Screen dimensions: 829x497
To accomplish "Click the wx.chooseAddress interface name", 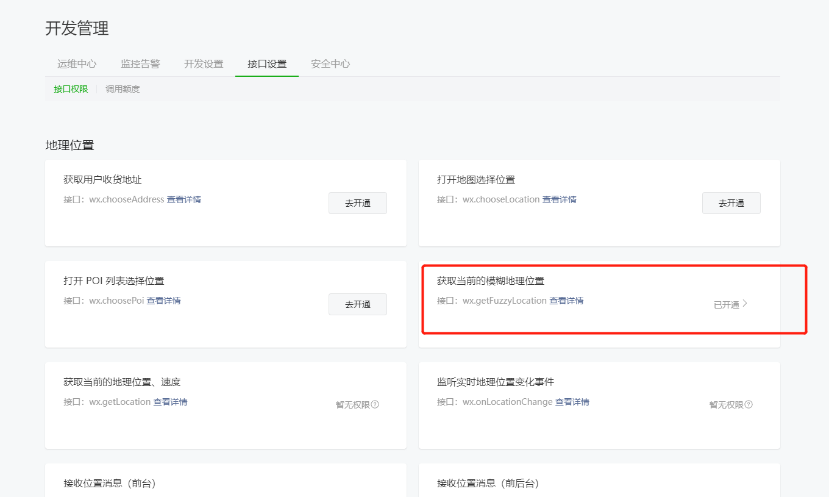I will pos(127,199).
